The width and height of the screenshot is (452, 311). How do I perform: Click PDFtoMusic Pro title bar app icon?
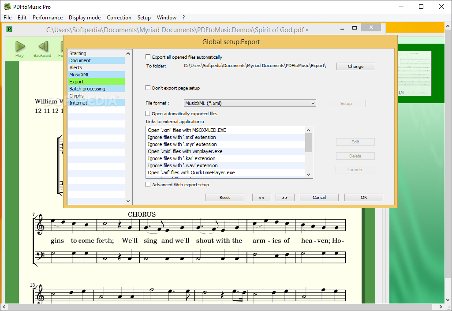pyautogui.click(x=7, y=7)
